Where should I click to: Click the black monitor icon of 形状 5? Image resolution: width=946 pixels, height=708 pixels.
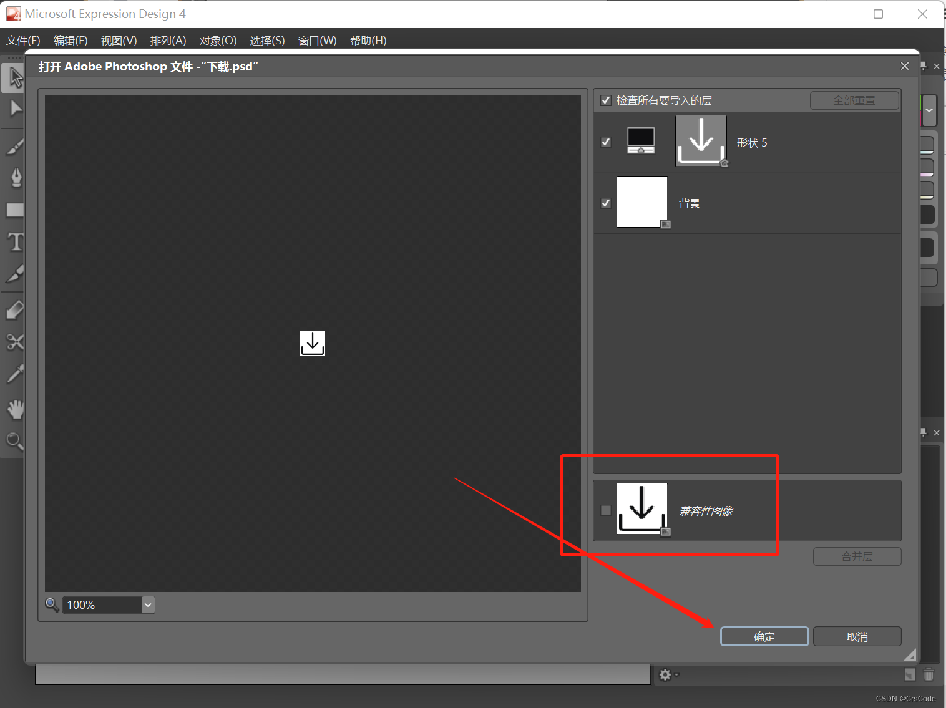click(x=641, y=141)
